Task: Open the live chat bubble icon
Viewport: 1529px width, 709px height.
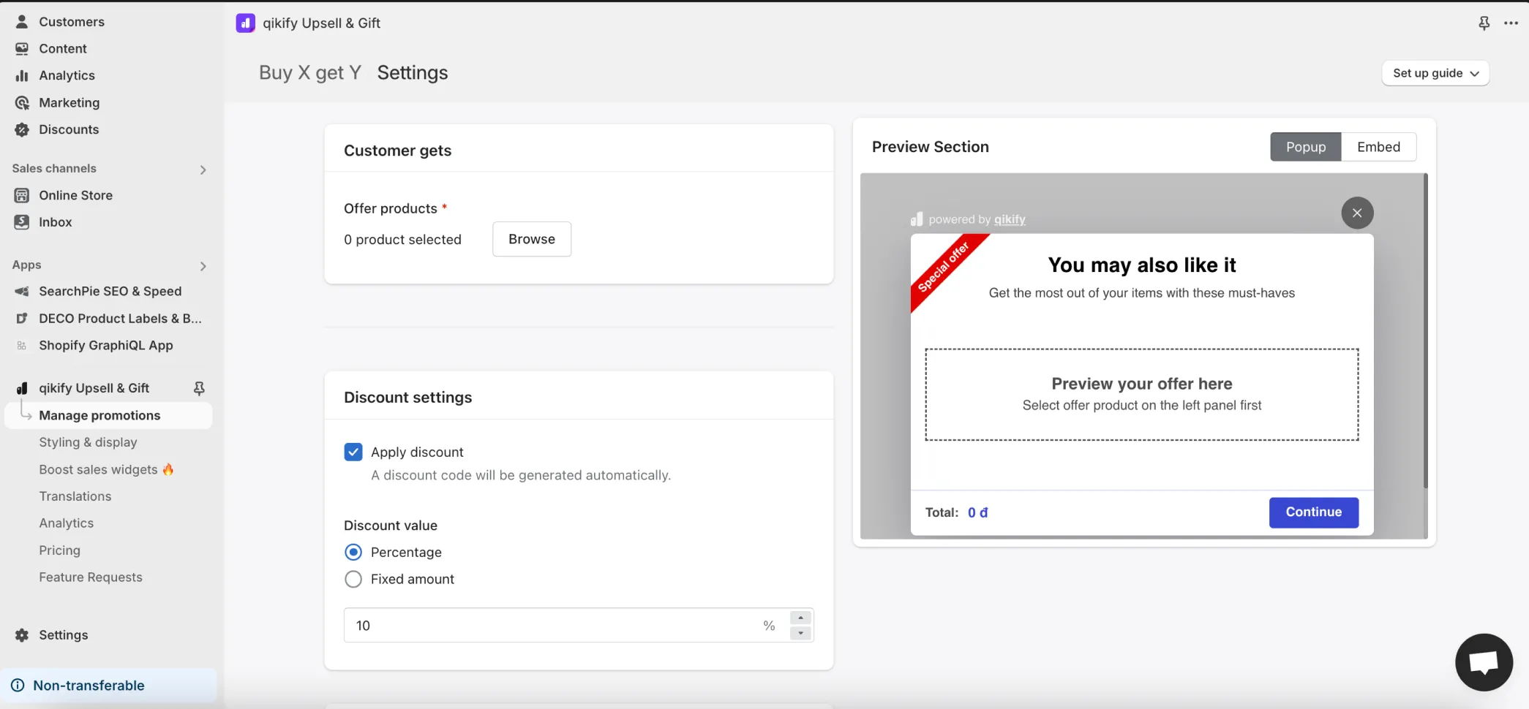Action: pos(1484,662)
